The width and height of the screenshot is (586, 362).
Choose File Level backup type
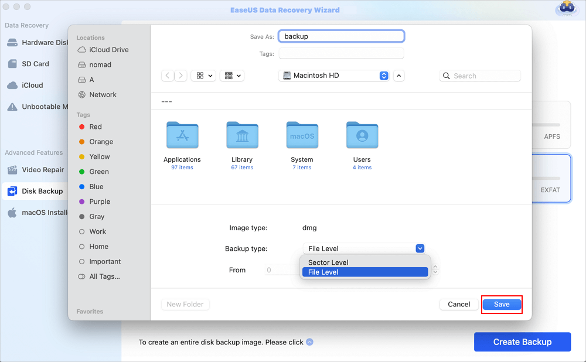pos(323,272)
